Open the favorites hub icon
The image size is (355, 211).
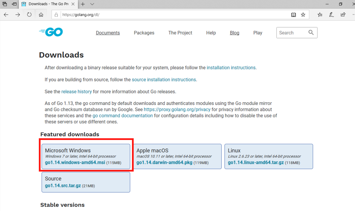pyautogui.click(x=320, y=15)
